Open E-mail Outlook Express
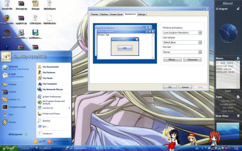This screenshot has width=242, height=151. click(13, 75)
